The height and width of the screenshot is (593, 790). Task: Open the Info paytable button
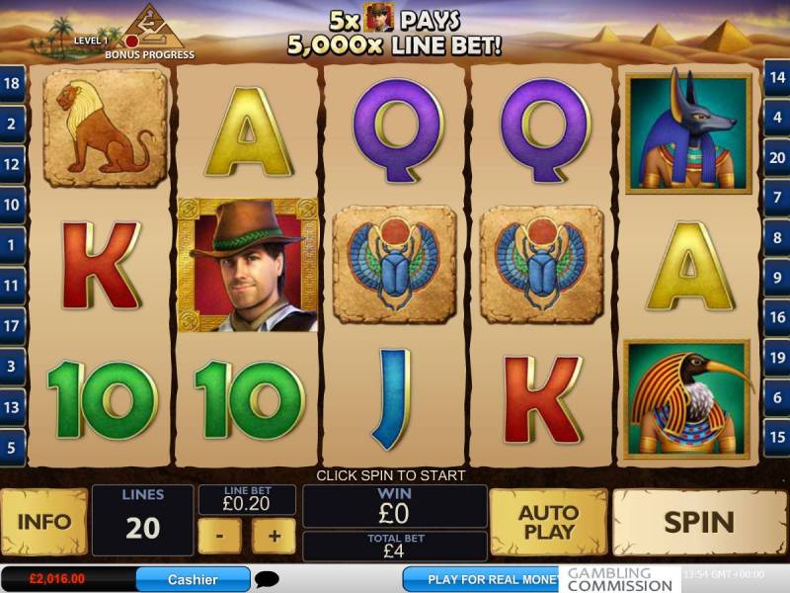tap(44, 522)
